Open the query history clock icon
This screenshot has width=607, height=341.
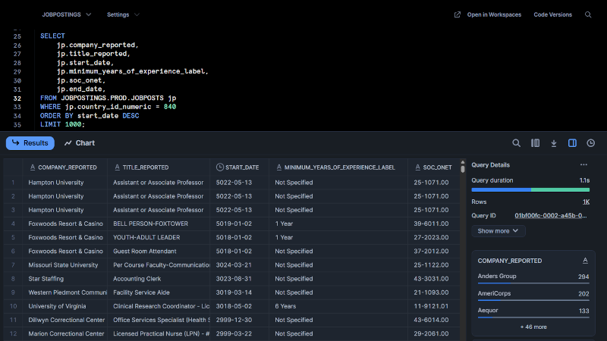click(x=591, y=143)
